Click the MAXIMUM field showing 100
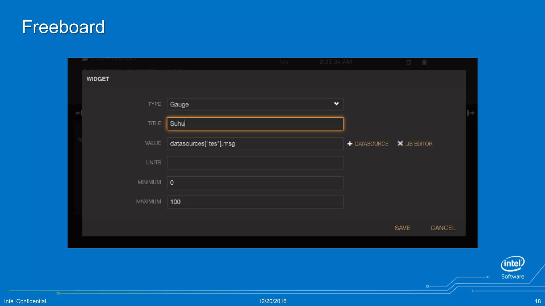545x306 pixels. 255,202
